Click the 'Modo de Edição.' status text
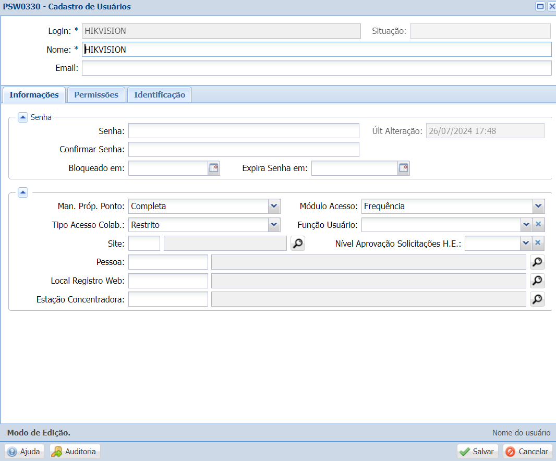 point(39,433)
